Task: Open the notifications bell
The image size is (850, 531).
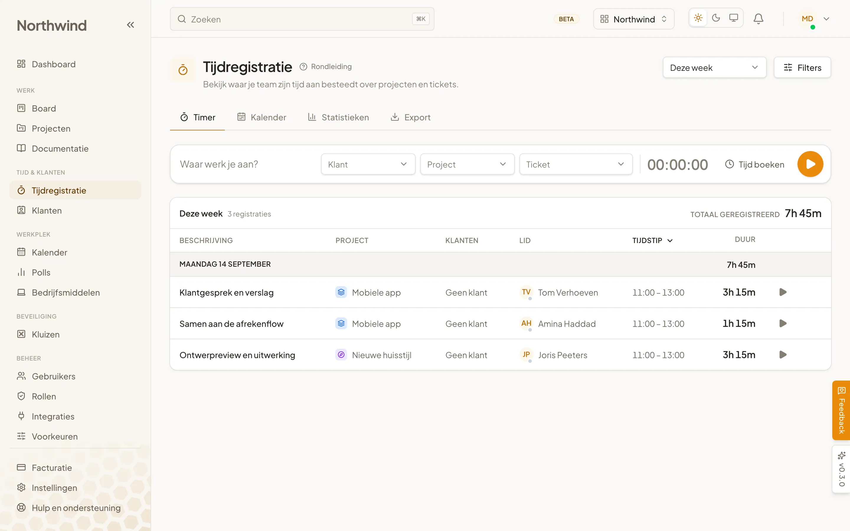Action: pos(758,19)
